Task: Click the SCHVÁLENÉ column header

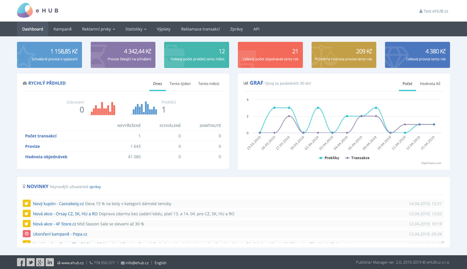Action: [170, 126]
